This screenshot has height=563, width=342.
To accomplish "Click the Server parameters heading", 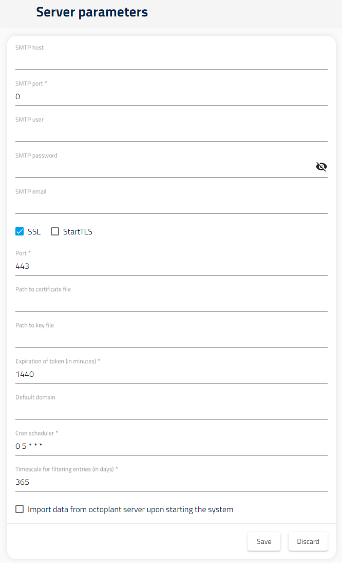I will point(91,12).
